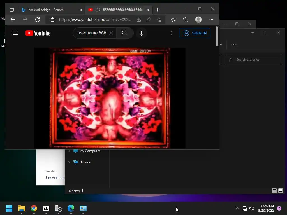Click the Search Libraries field
The width and height of the screenshot is (287, 215).
pos(253,60)
